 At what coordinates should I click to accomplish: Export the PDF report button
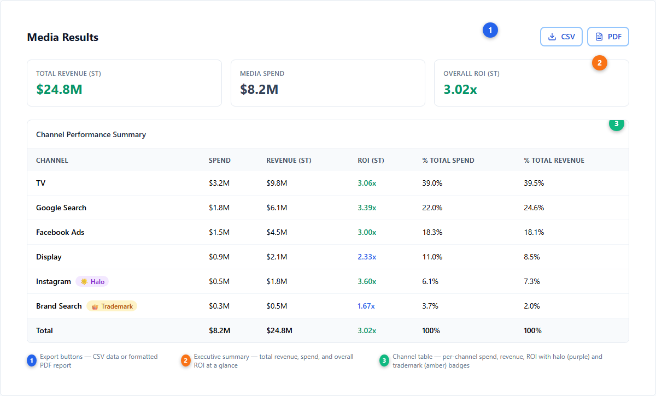tap(608, 37)
